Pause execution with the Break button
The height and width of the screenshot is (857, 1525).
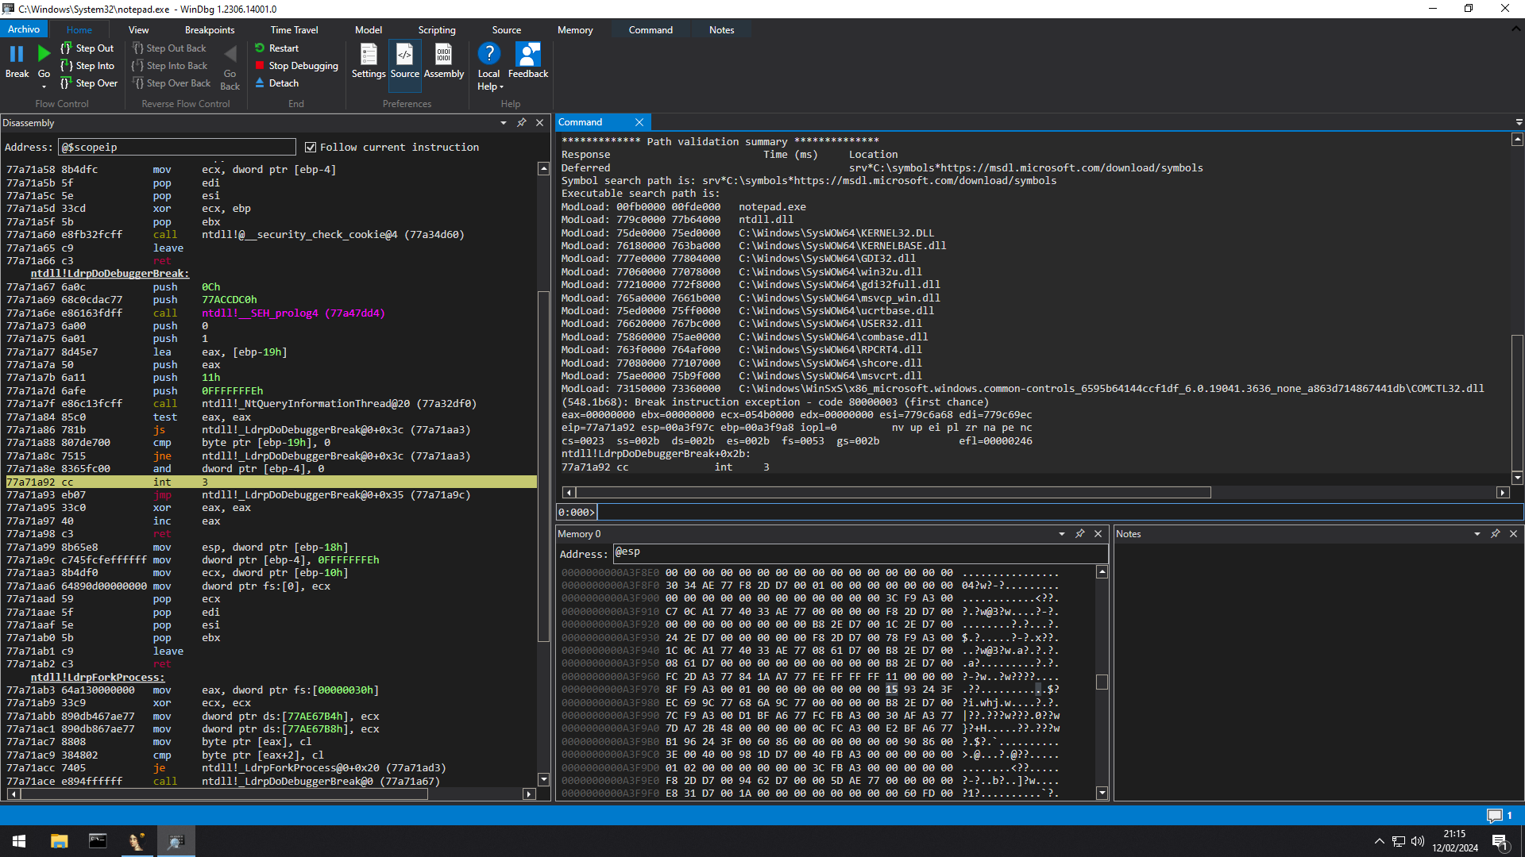click(x=17, y=62)
